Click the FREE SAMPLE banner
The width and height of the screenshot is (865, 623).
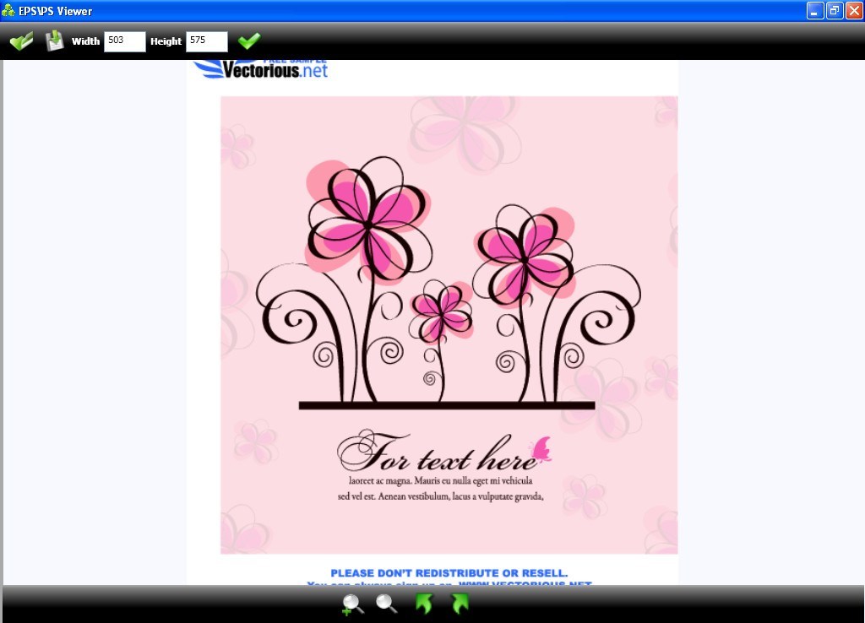click(296, 59)
